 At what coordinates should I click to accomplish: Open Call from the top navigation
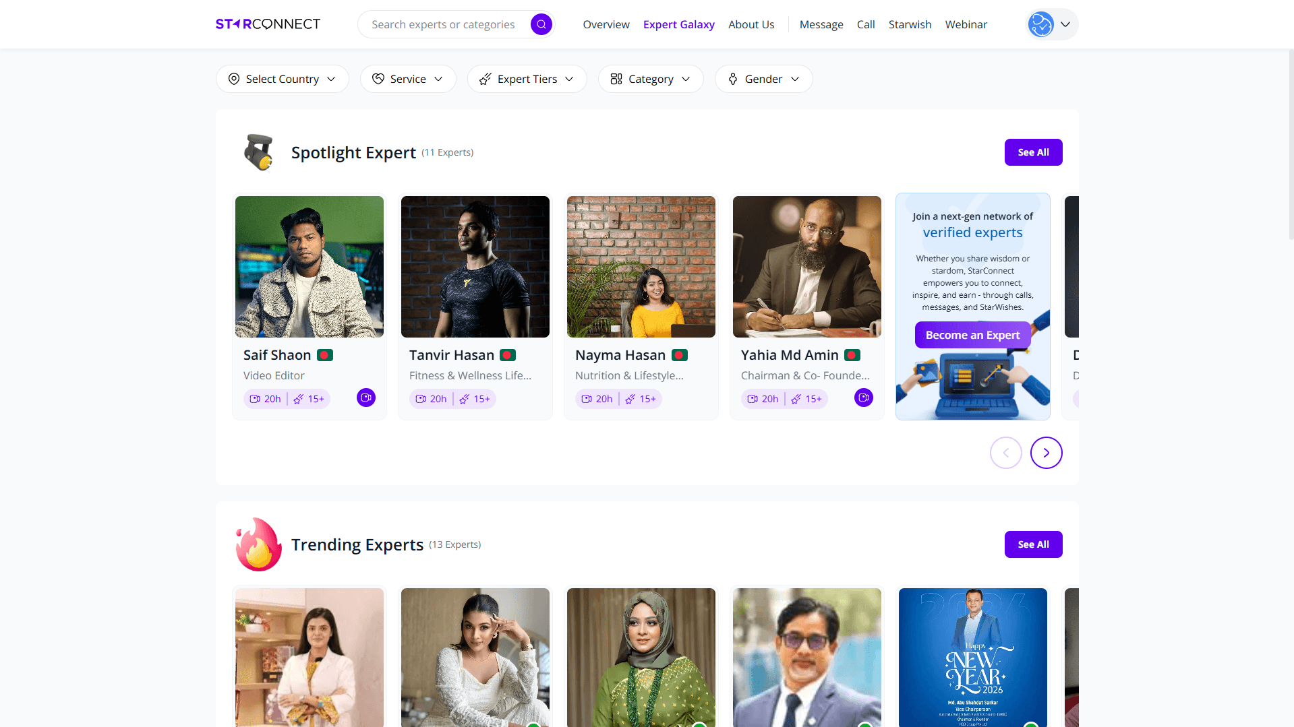[x=866, y=24]
